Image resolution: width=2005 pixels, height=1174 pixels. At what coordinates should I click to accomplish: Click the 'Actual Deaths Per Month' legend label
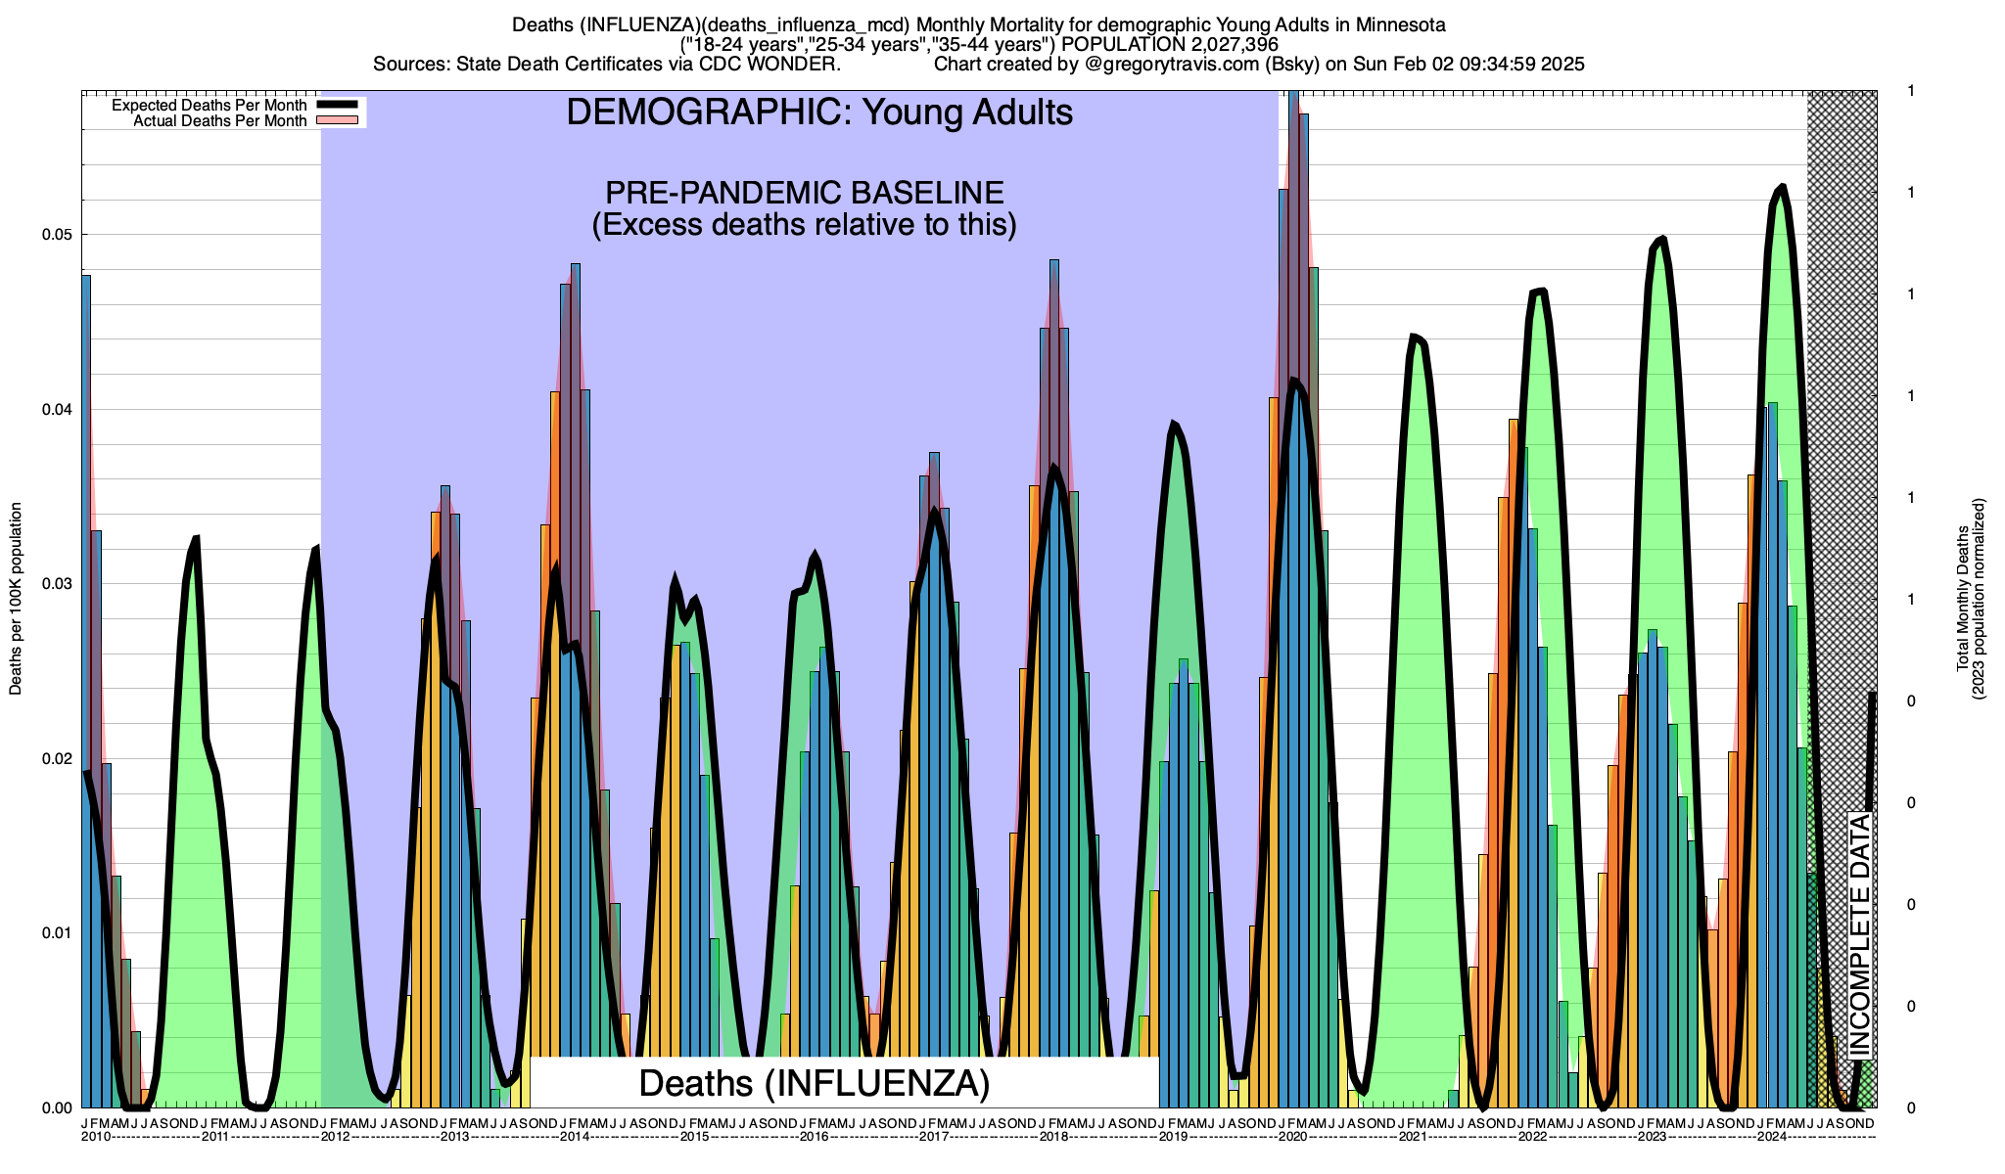tap(219, 121)
